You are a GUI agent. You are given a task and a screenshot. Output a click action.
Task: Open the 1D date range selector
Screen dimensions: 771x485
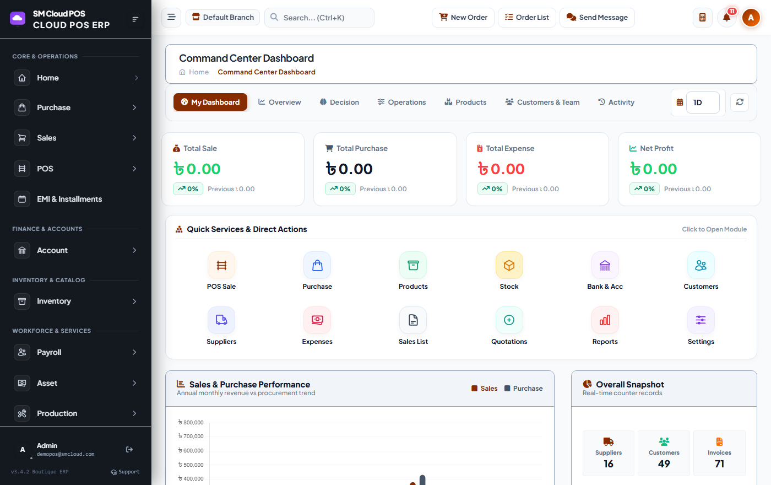[x=703, y=103]
